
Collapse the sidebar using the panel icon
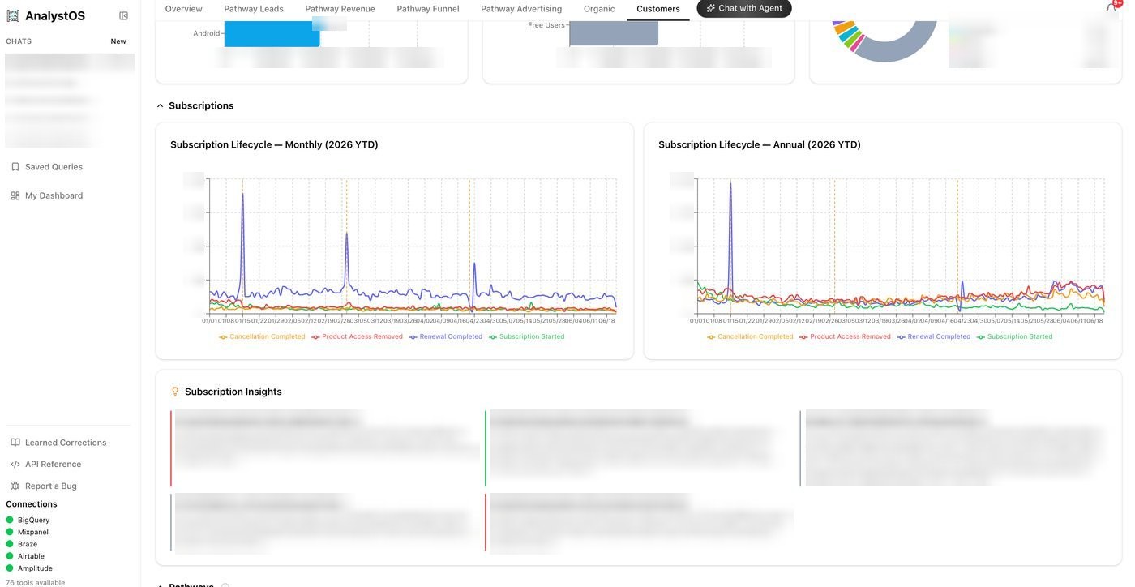tap(123, 15)
